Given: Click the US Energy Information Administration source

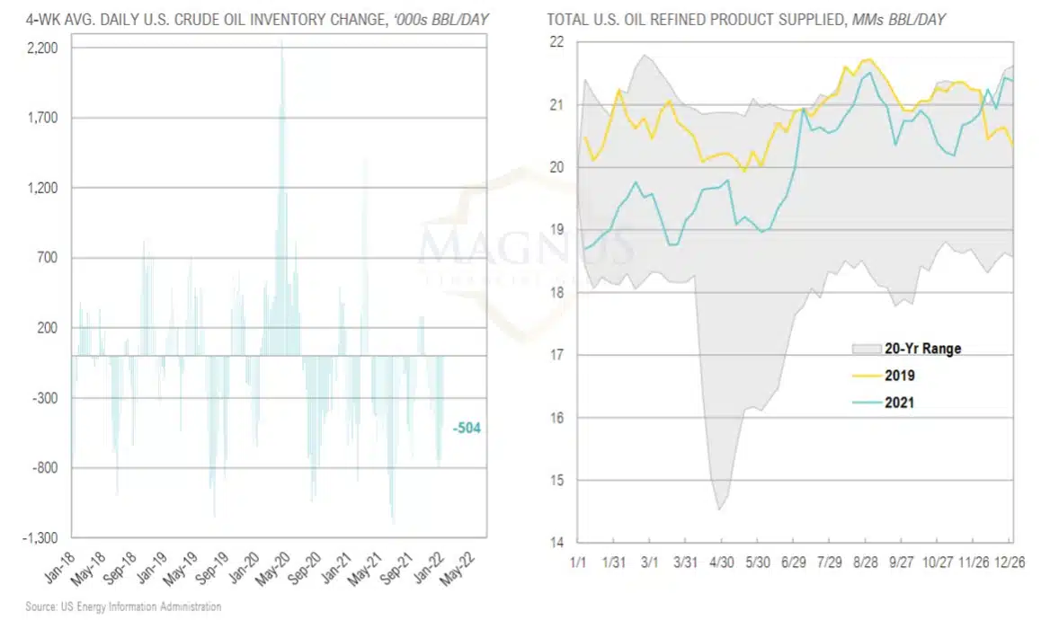Looking at the screenshot, I should pos(123,607).
